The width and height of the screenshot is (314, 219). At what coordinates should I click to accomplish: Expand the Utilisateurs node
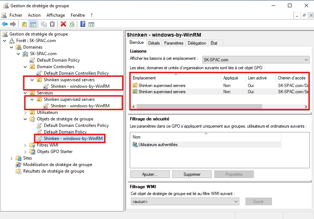point(25,112)
